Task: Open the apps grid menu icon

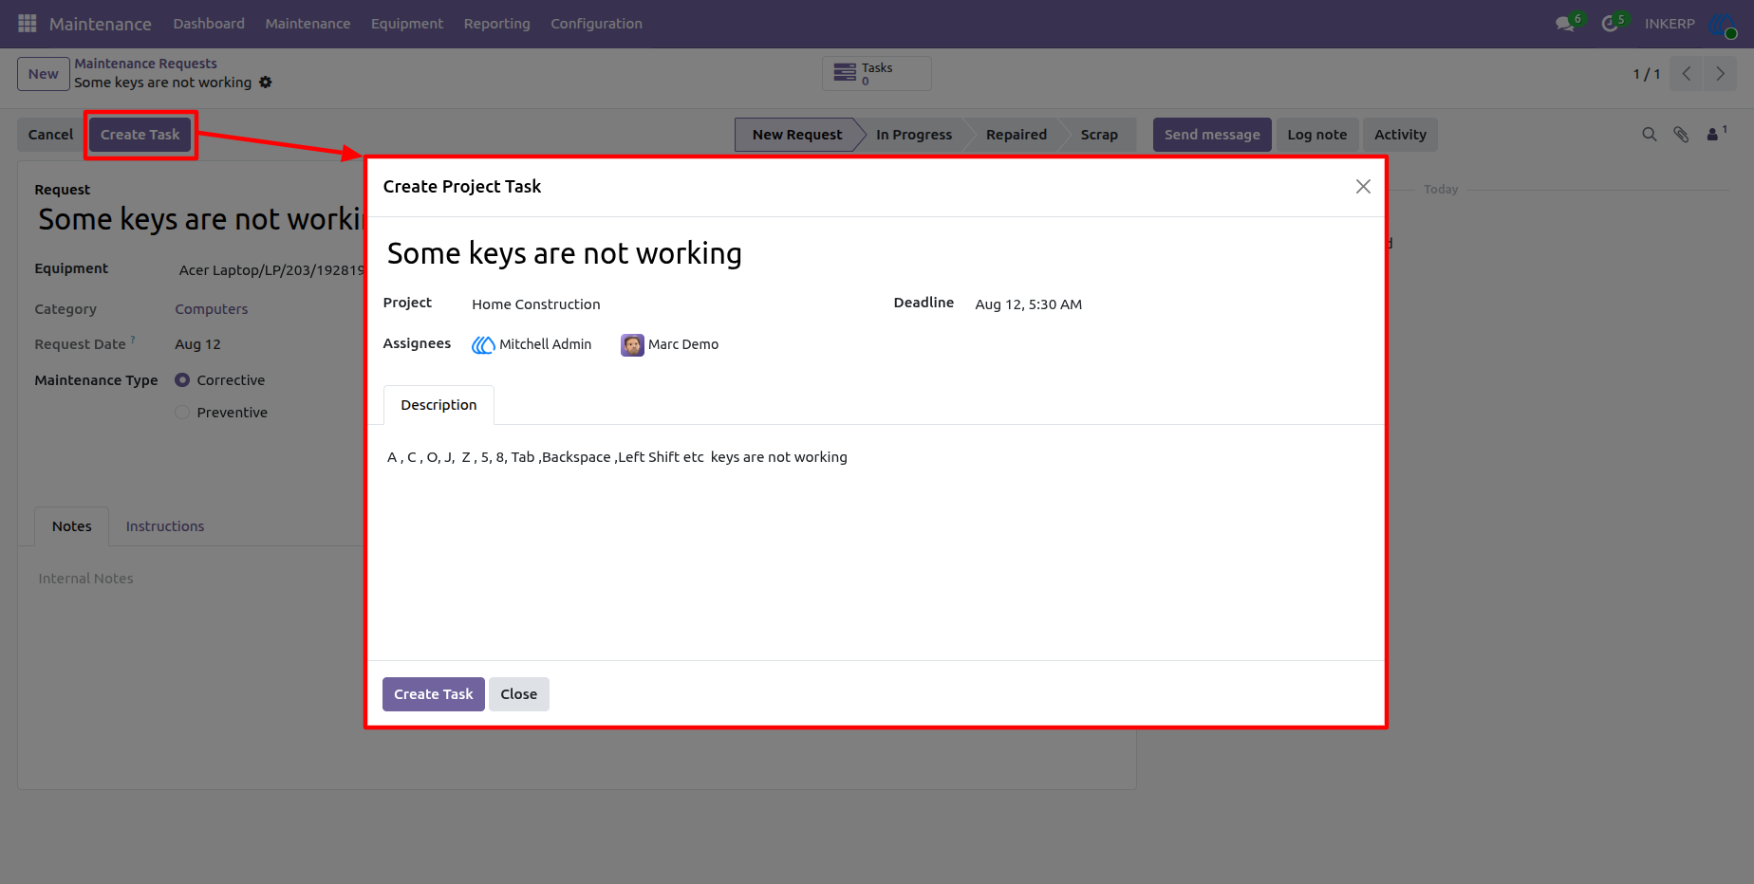Action: click(28, 23)
